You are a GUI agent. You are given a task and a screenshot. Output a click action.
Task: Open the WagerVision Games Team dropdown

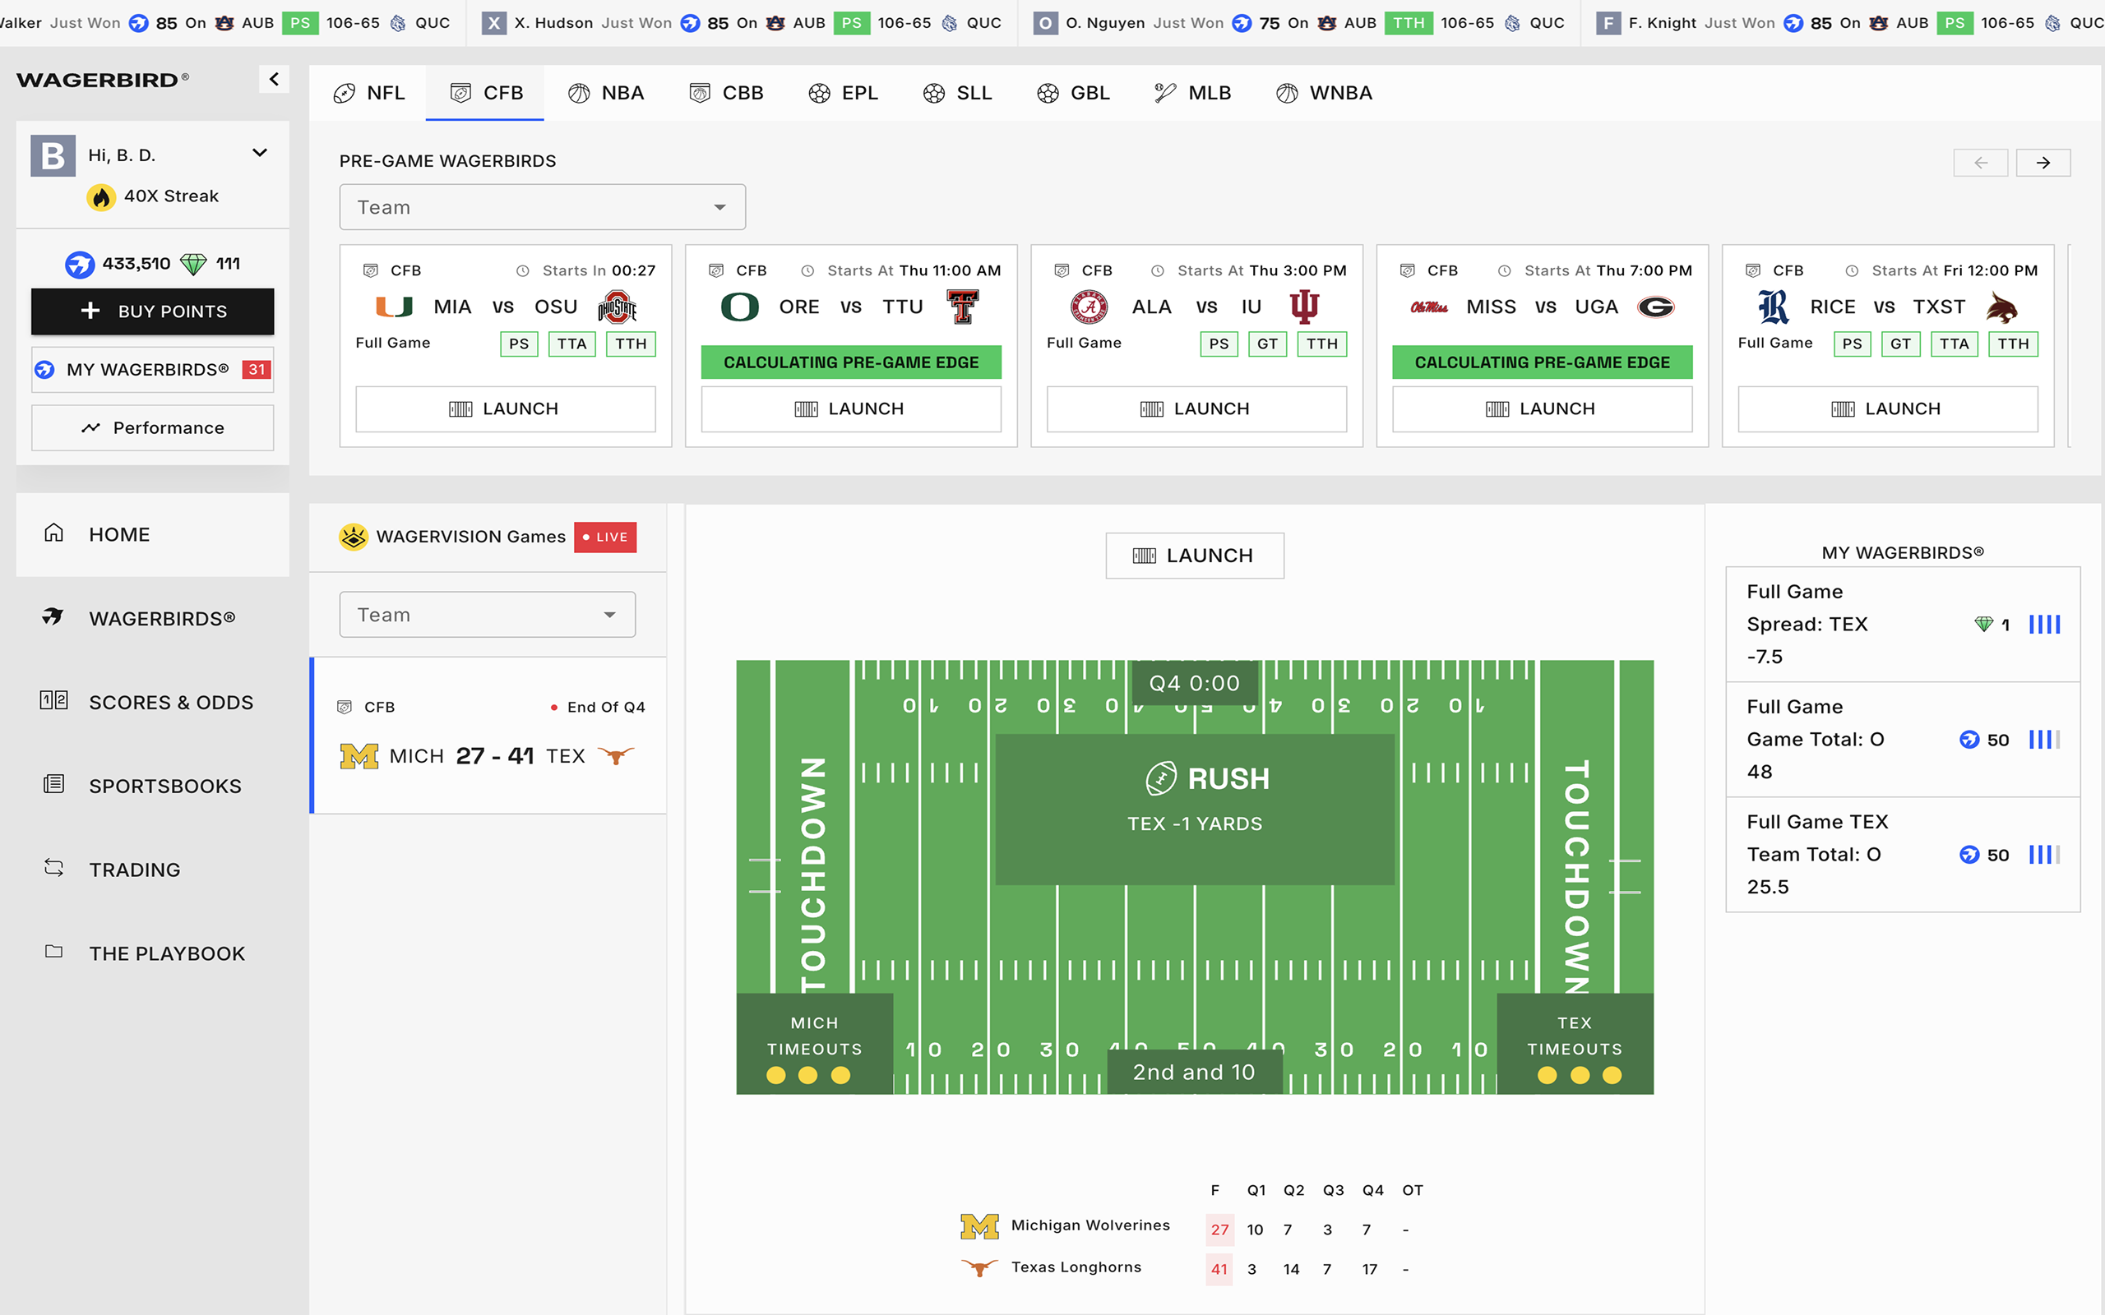487,615
